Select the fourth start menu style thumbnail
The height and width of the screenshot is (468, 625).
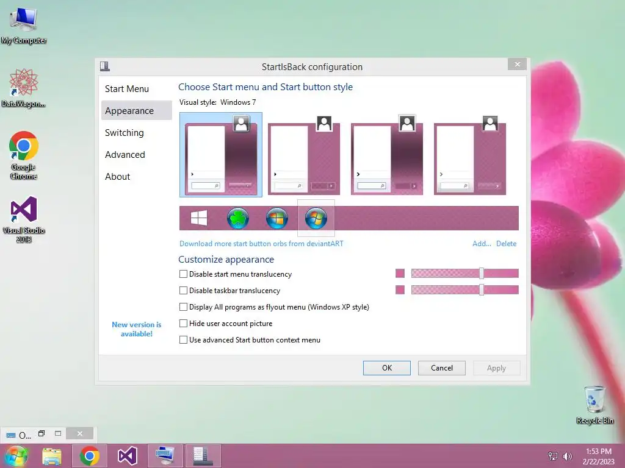tap(469, 155)
